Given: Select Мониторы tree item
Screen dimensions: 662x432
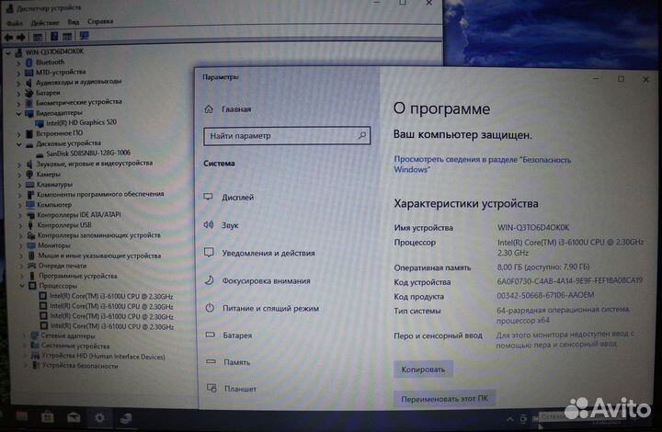Looking at the screenshot, I should click(x=54, y=245).
